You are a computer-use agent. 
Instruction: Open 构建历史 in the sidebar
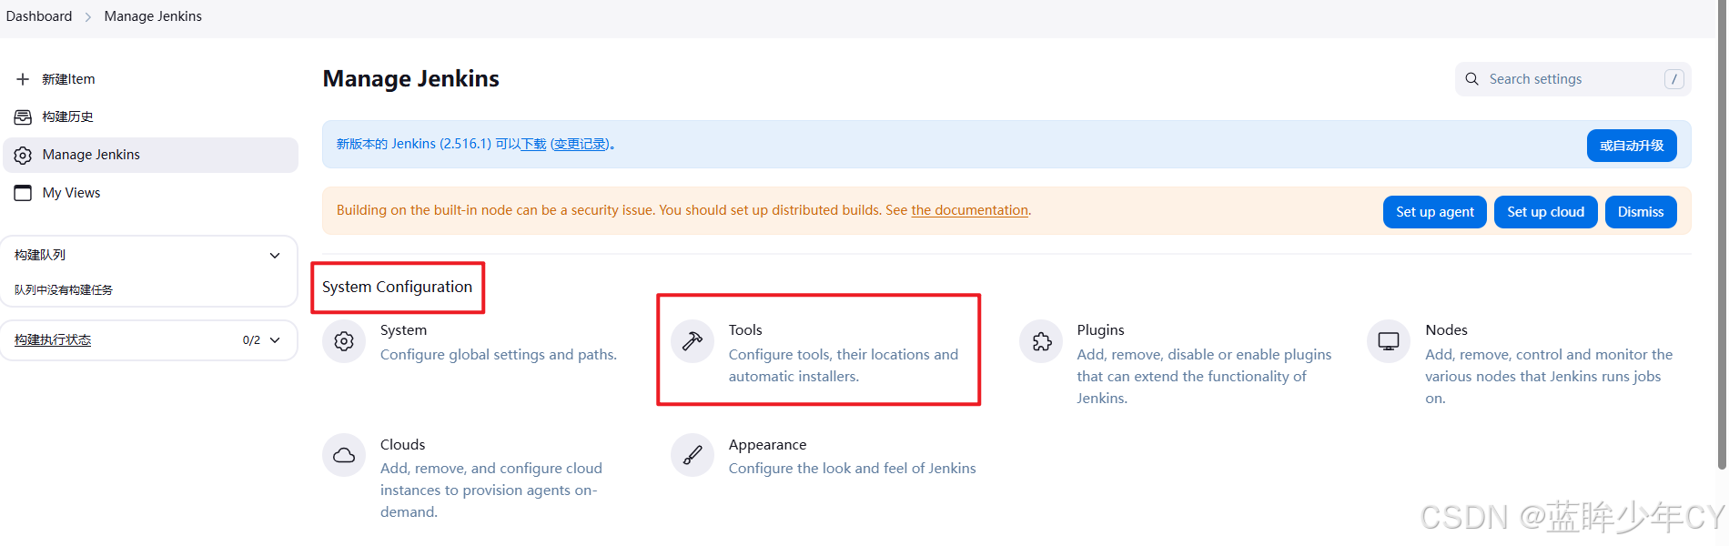pos(67,116)
